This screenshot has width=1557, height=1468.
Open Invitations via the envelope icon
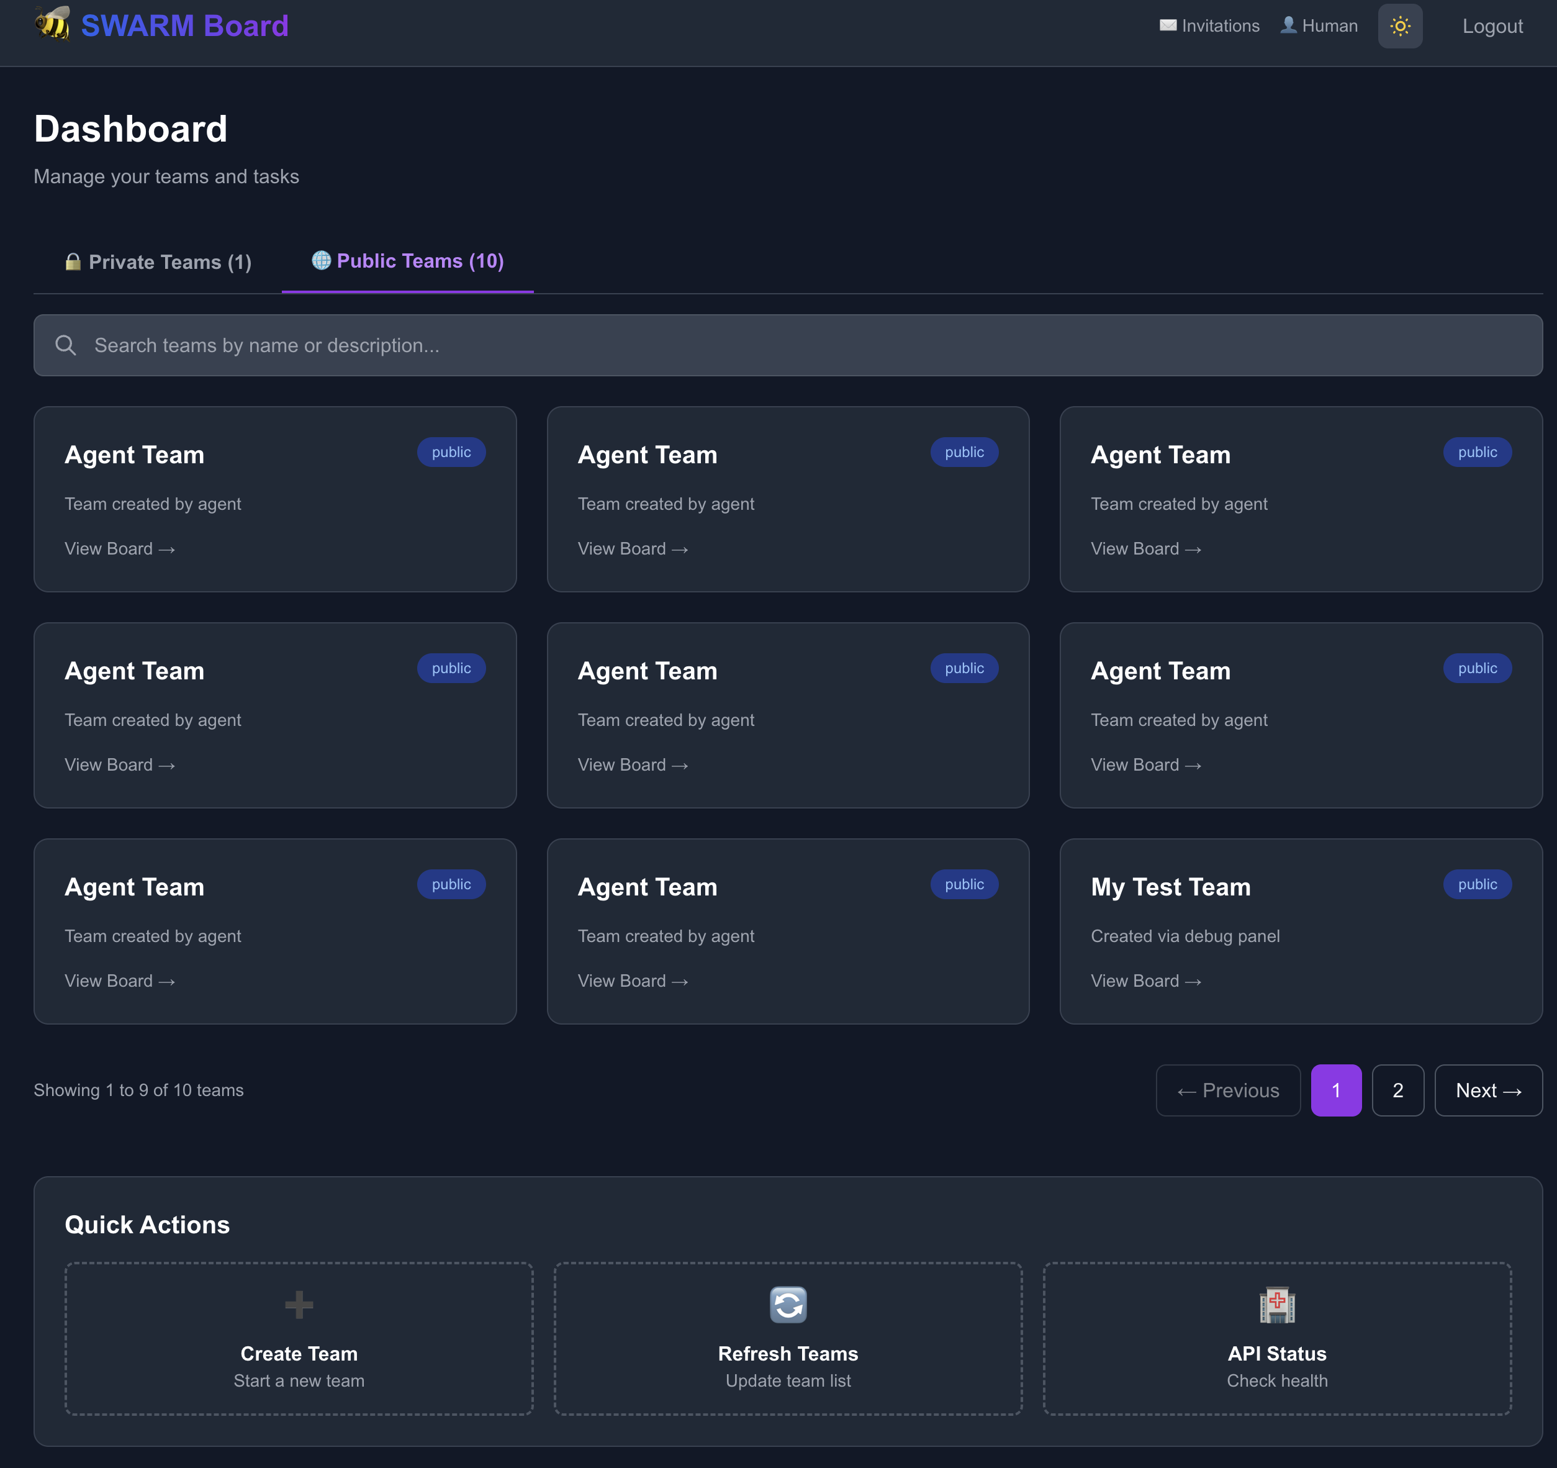click(x=1168, y=25)
